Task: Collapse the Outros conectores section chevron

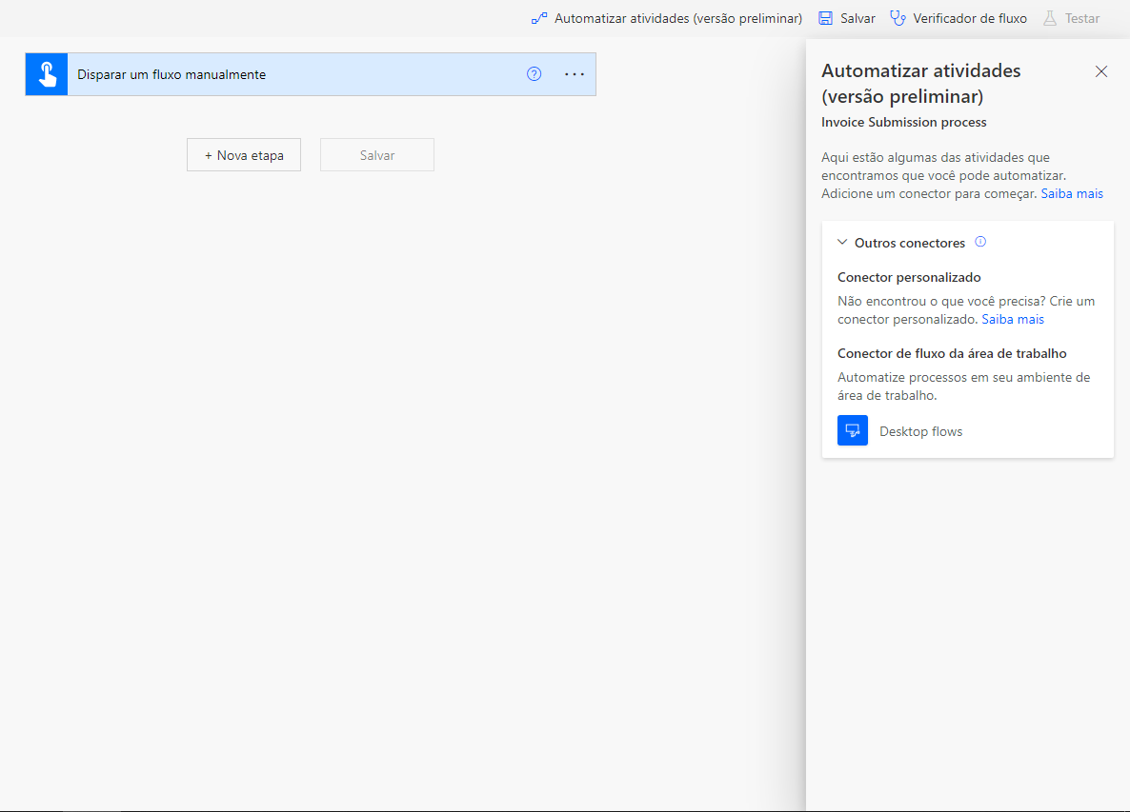Action: pyautogui.click(x=841, y=243)
